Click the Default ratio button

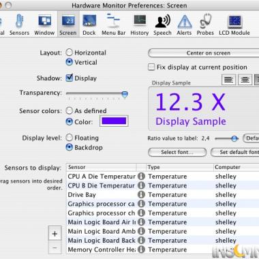[x=251, y=138]
